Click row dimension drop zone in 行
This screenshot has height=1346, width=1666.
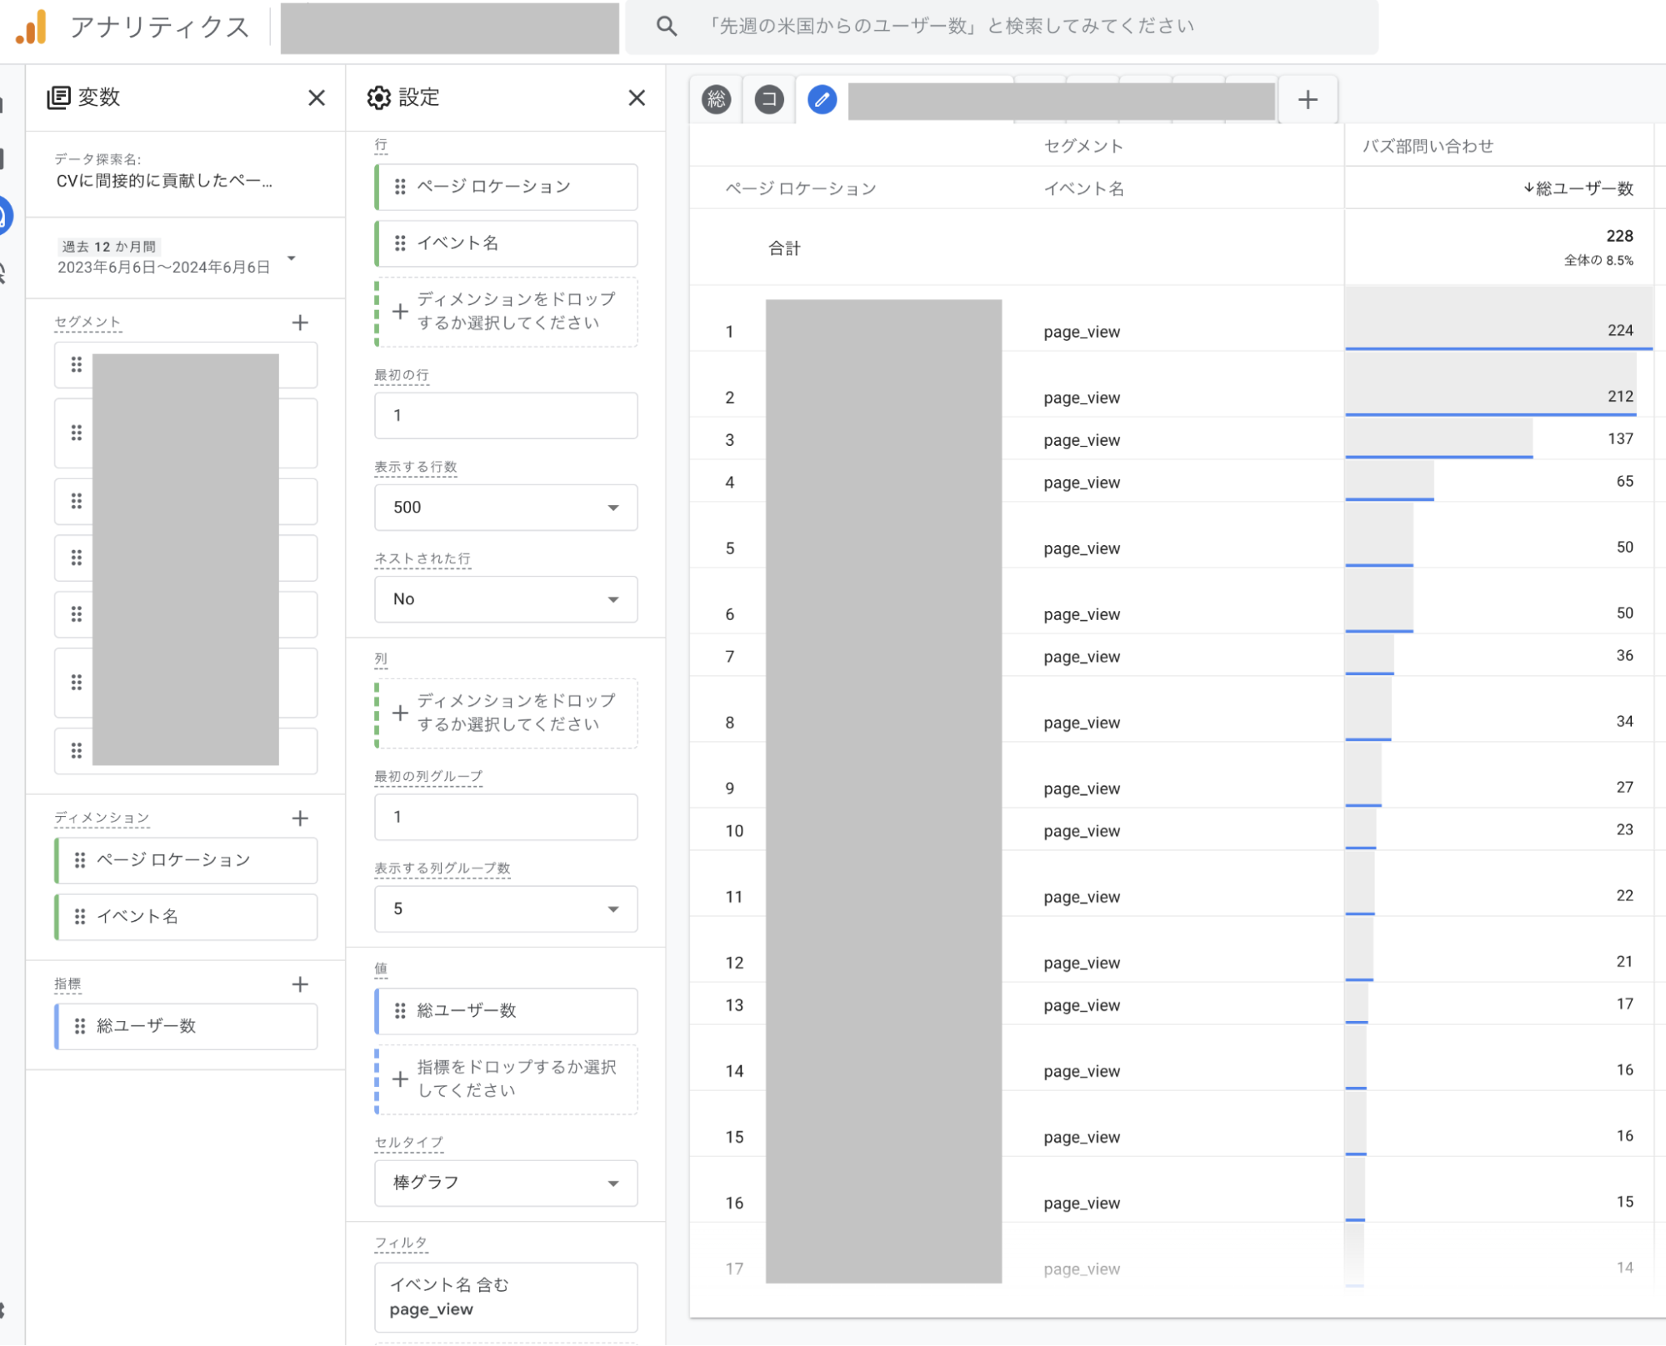click(506, 312)
